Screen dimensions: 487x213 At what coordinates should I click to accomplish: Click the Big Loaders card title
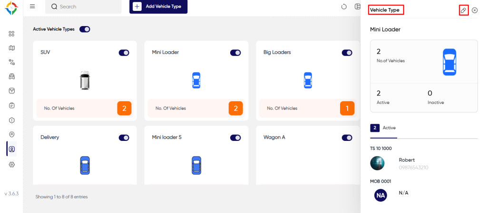pyautogui.click(x=277, y=52)
